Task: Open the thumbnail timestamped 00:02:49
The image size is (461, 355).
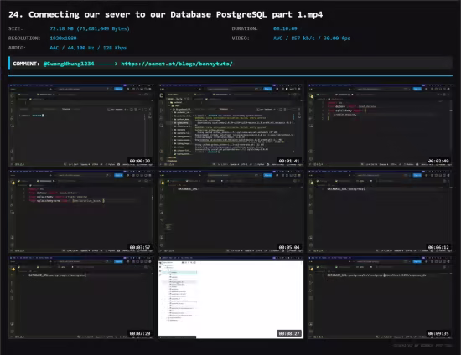Action: [381, 125]
